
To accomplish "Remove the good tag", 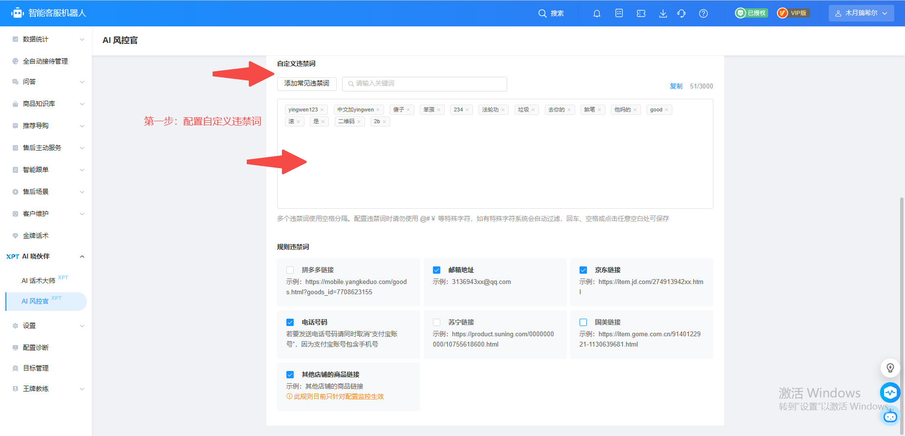I will pyautogui.click(x=667, y=110).
